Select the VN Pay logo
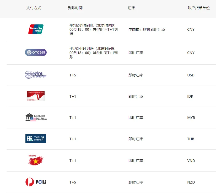The image size is (216, 193). pos(36,160)
